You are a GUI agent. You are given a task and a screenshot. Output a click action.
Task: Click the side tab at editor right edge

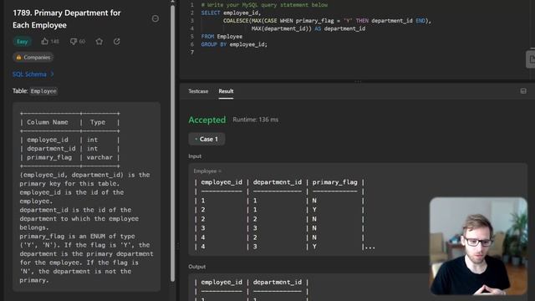pyautogui.click(x=531, y=59)
